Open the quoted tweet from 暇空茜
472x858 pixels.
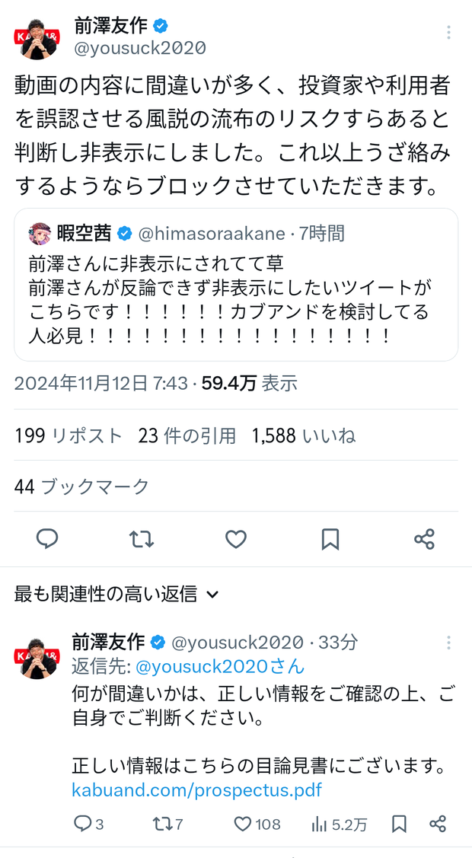236,285
